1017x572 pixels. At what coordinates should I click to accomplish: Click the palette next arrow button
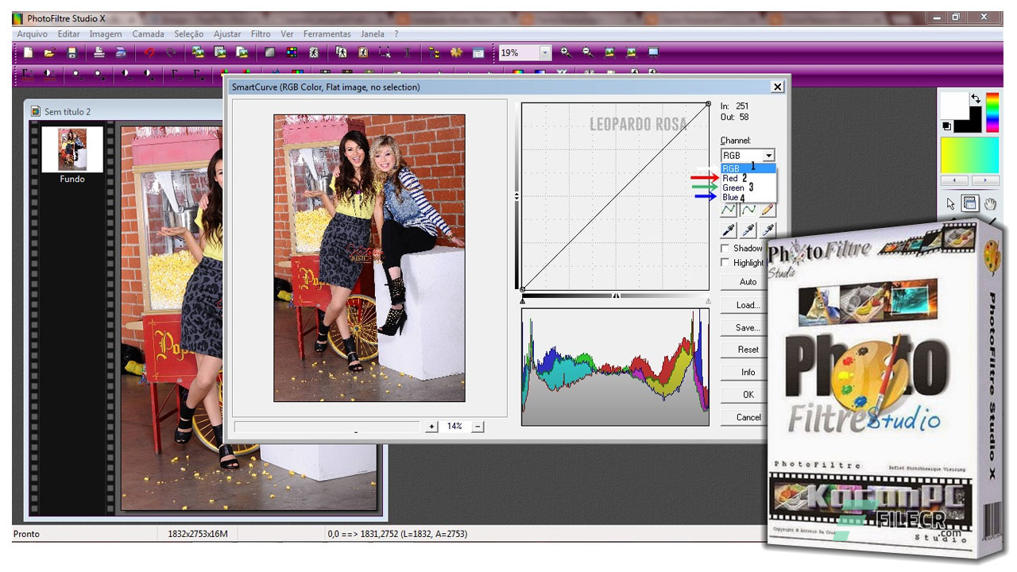point(985,180)
